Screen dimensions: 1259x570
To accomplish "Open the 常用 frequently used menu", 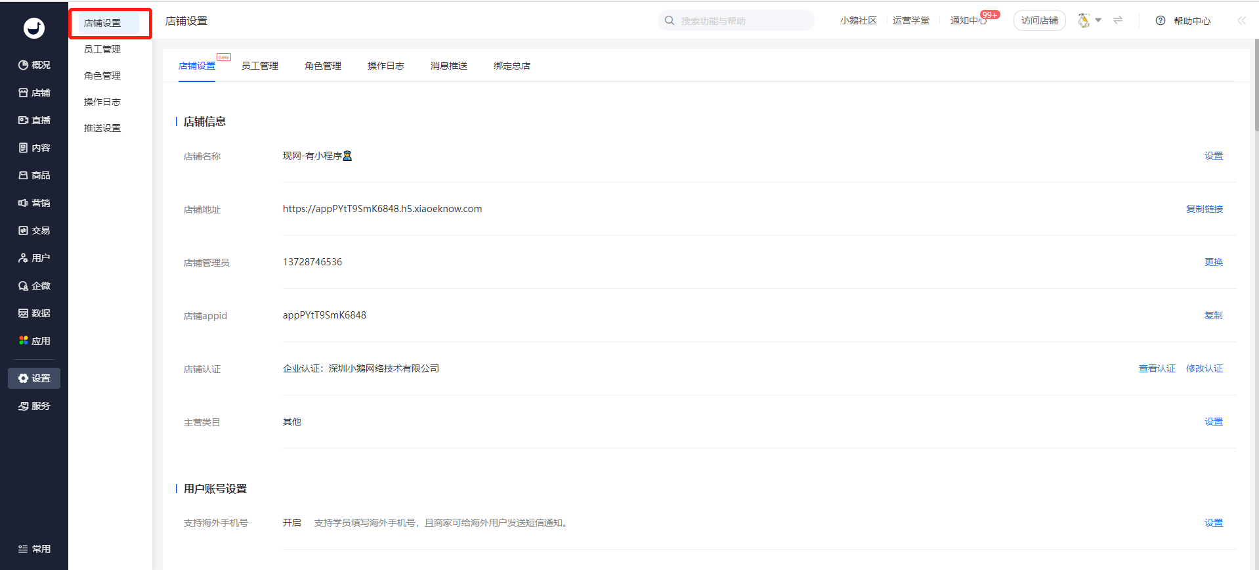I will (34, 549).
